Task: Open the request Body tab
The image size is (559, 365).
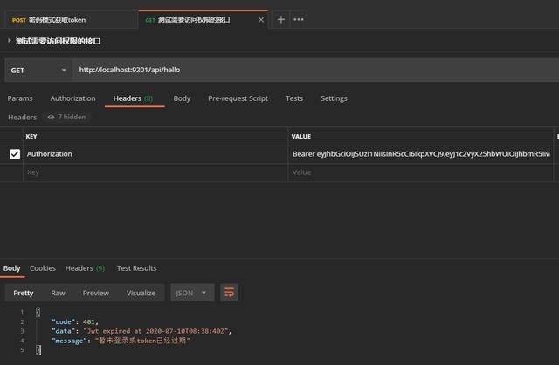Action: click(182, 98)
